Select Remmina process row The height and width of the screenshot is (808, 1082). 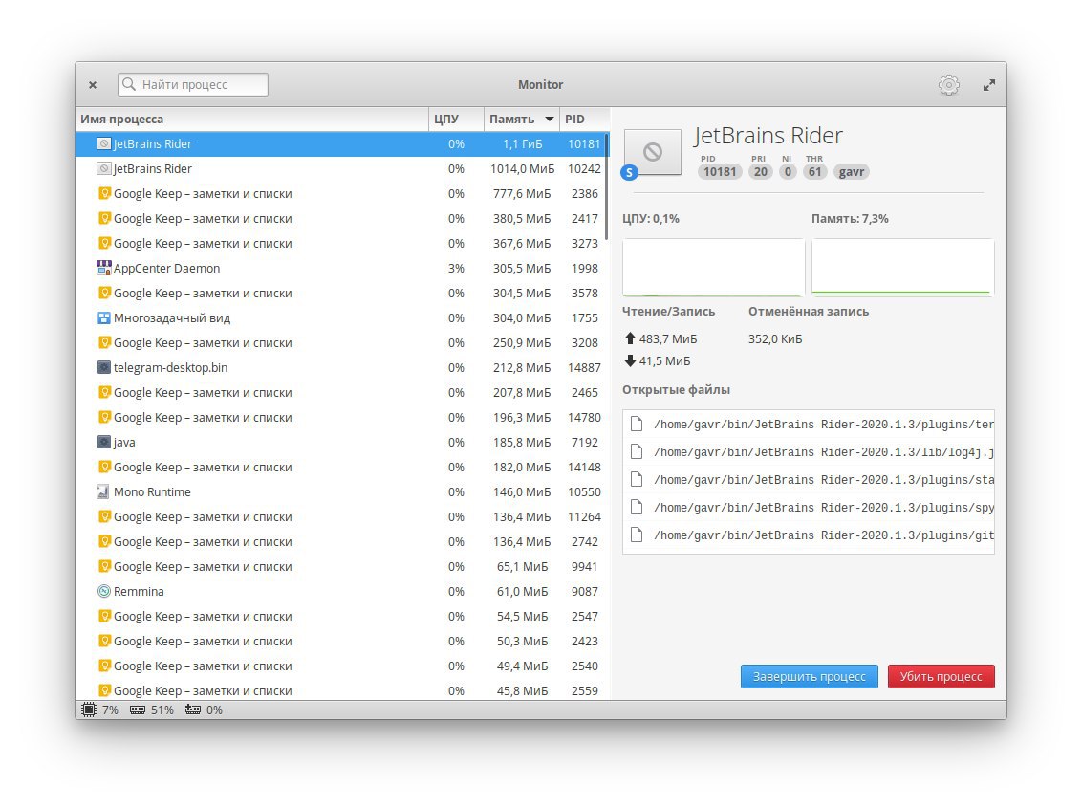pos(340,591)
